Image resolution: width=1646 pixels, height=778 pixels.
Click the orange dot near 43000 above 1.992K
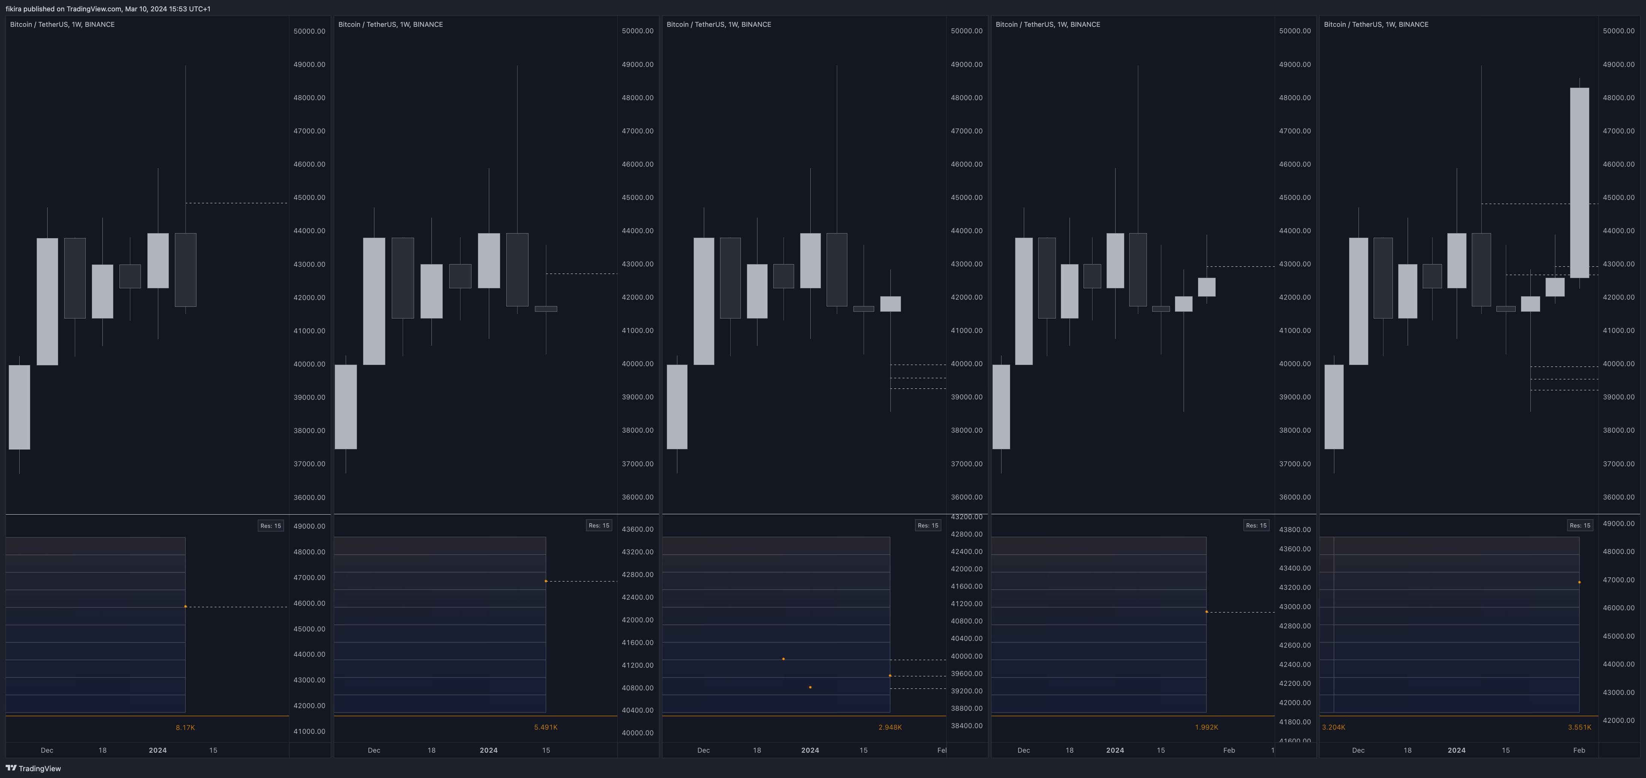click(x=1206, y=612)
